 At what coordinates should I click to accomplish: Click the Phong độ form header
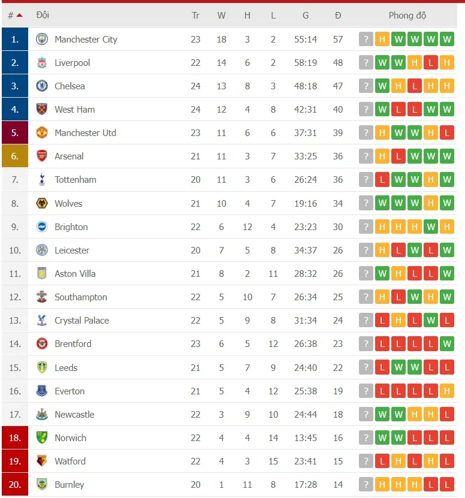[407, 16]
